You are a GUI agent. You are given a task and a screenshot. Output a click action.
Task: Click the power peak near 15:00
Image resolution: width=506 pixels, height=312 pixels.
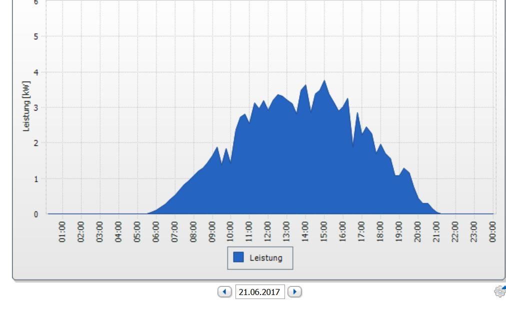point(324,80)
